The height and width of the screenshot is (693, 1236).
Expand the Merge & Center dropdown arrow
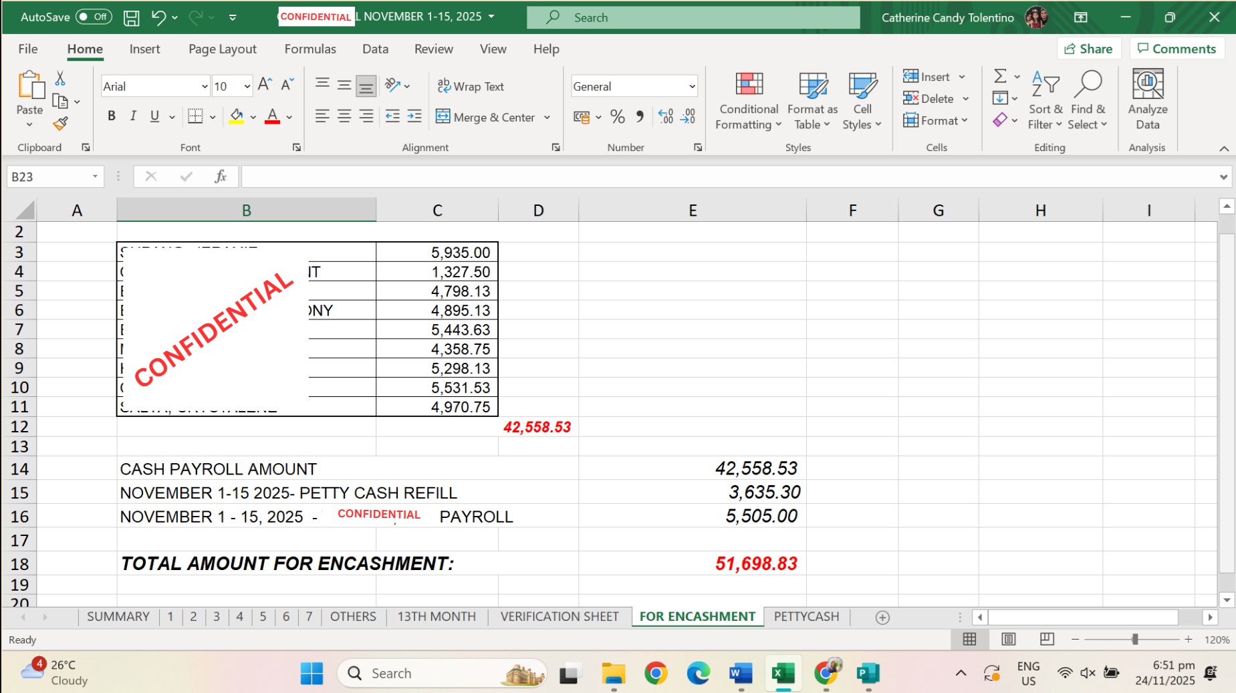point(547,117)
